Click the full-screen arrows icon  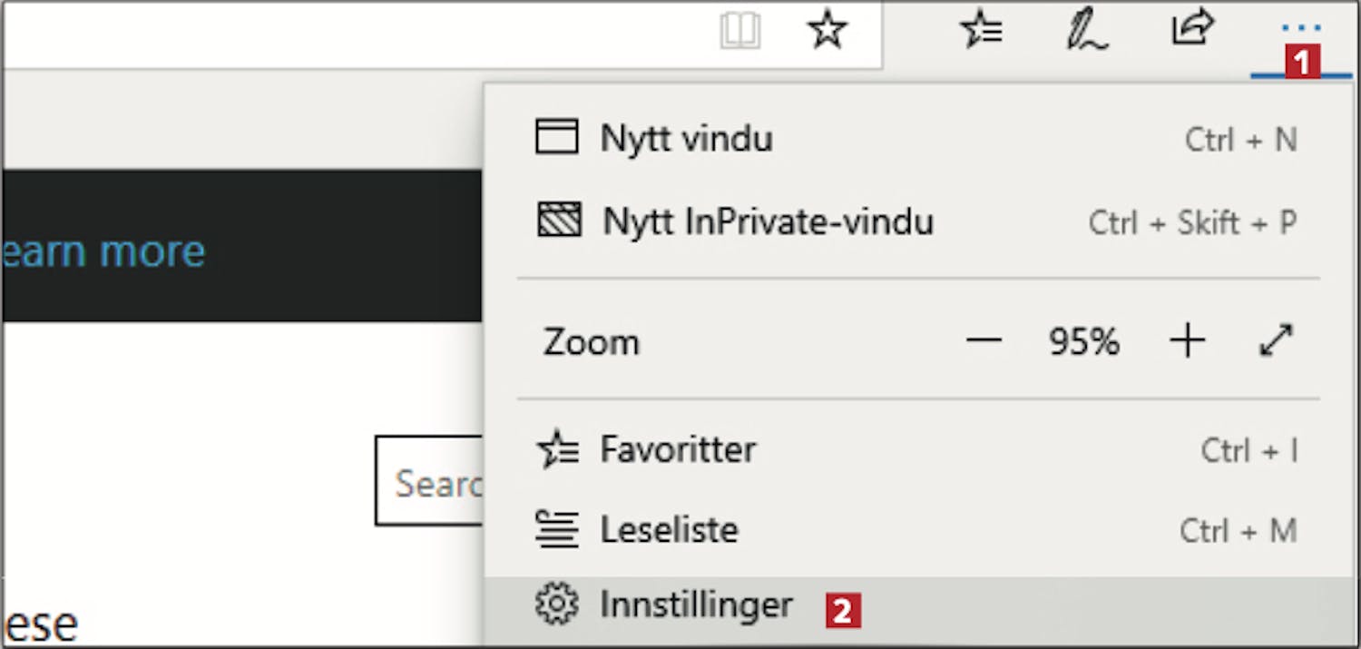click(1277, 341)
